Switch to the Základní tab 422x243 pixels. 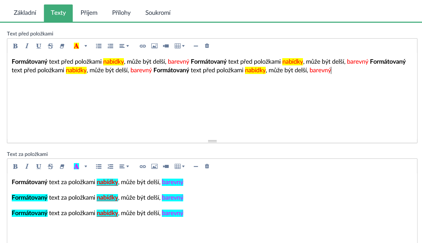(x=25, y=13)
